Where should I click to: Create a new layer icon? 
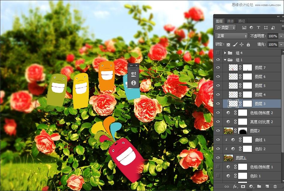(267, 186)
